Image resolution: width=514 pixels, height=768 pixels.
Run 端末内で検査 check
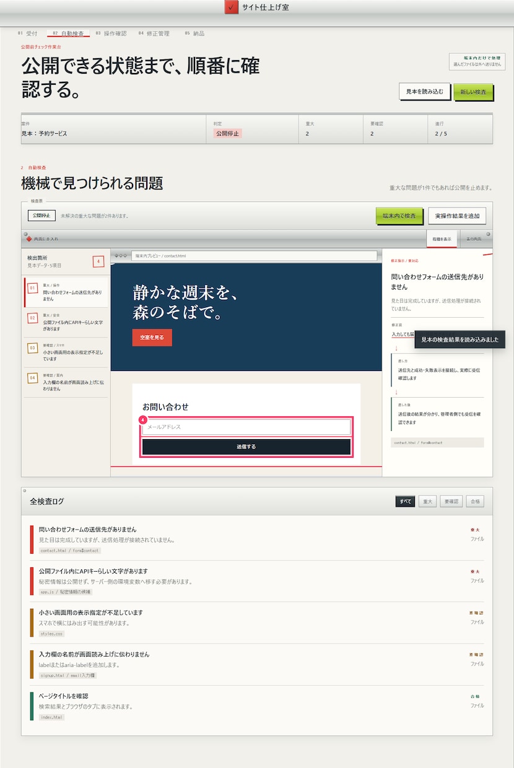point(399,216)
